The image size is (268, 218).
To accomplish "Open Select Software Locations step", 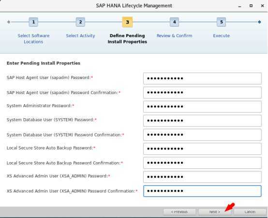I will (33, 39).
